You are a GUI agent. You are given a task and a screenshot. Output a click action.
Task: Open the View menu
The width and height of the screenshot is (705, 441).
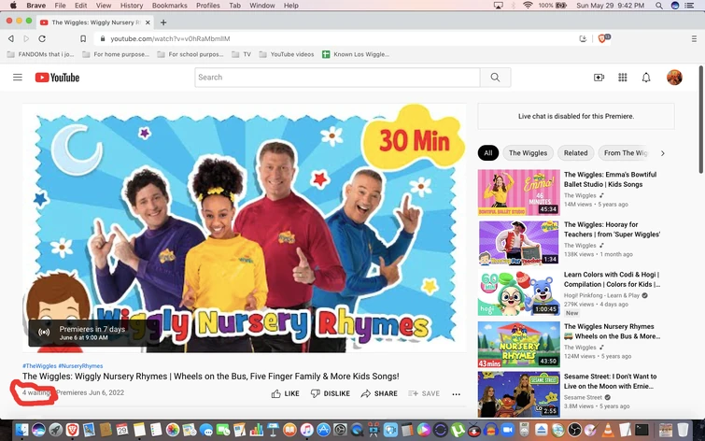point(104,6)
